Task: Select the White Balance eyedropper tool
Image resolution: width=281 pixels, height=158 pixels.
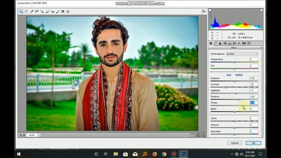Action: tap(32, 12)
